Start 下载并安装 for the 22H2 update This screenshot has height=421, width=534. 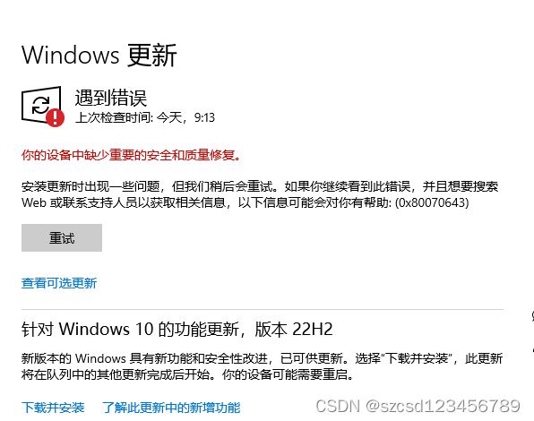[53, 408]
